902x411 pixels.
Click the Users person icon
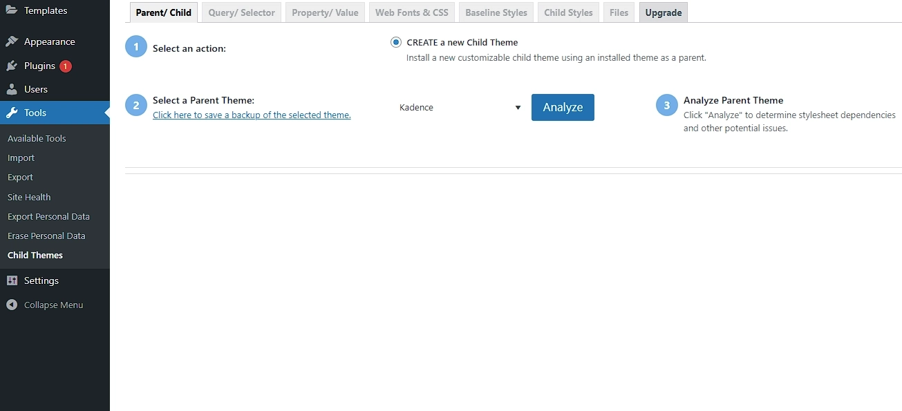coord(12,89)
